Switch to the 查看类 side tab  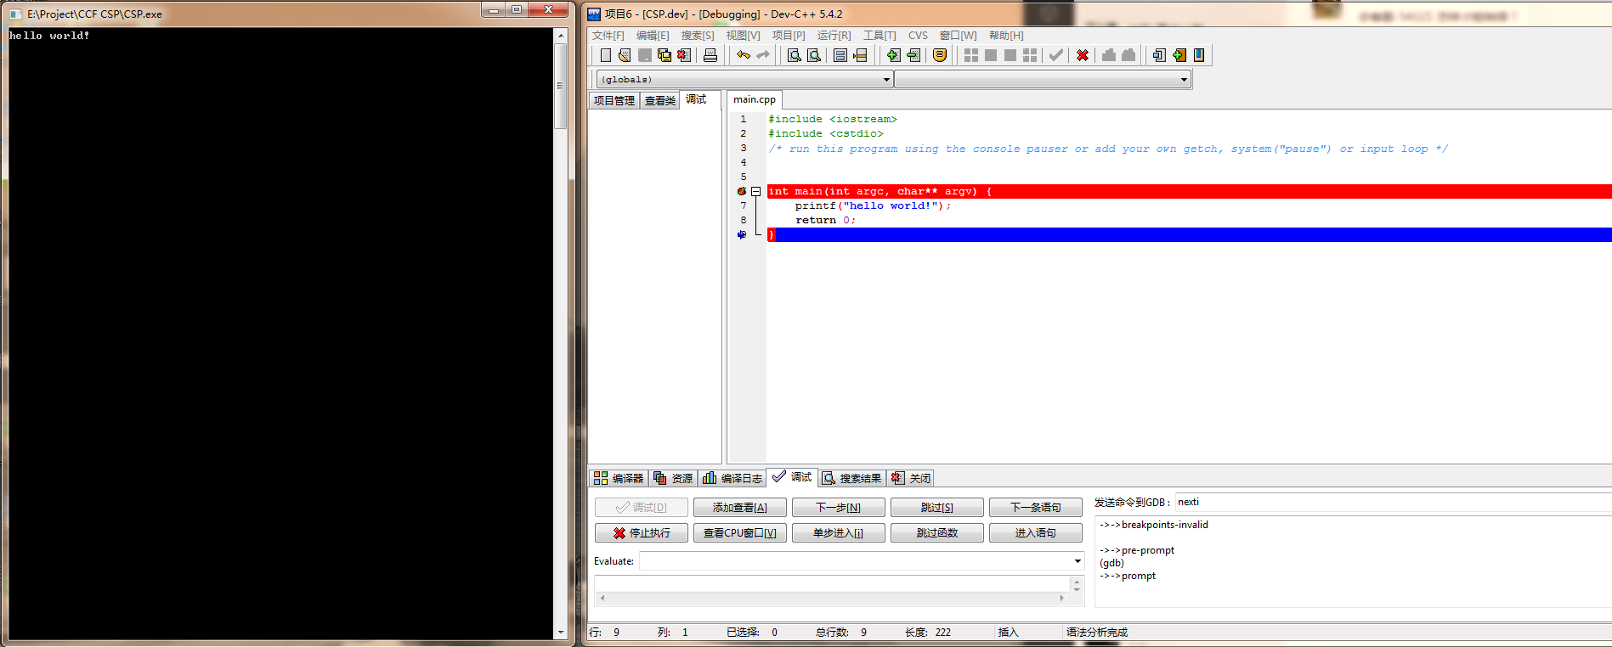[x=660, y=100]
